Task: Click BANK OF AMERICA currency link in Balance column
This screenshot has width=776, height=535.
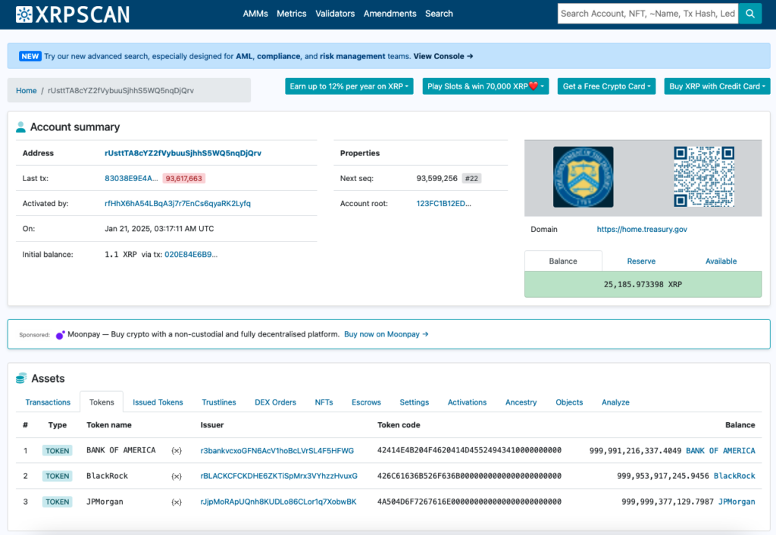Action: (721, 451)
